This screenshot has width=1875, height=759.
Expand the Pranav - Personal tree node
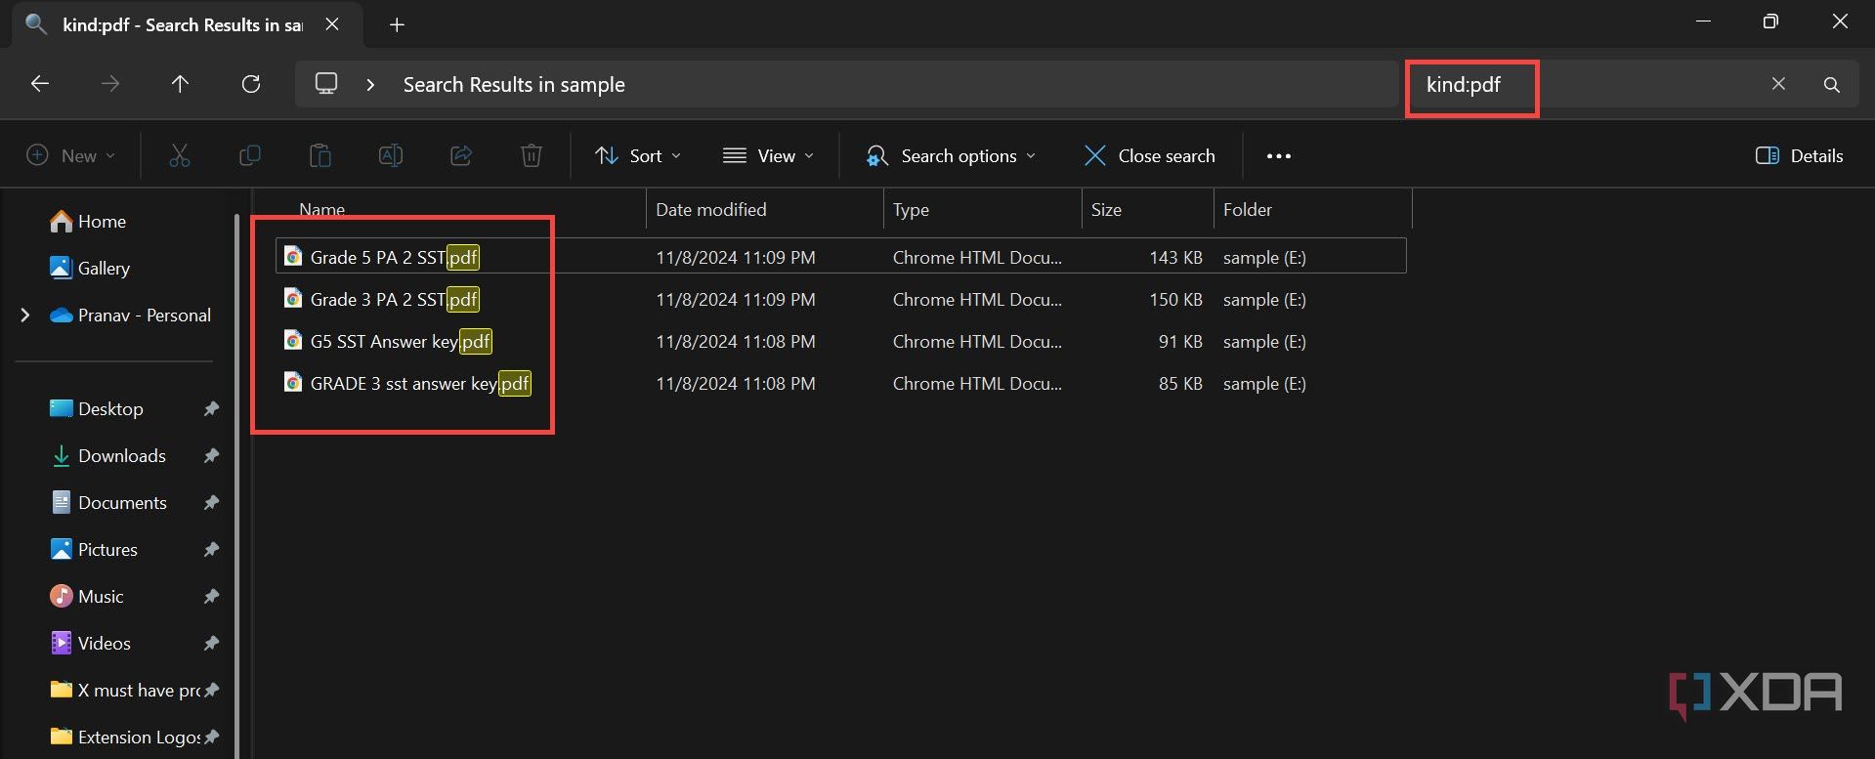pos(25,316)
